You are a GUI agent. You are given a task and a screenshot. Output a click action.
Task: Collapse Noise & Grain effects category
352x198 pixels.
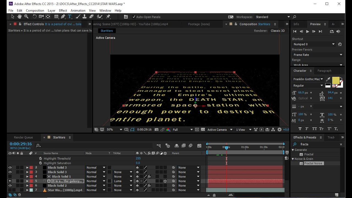click(x=293, y=159)
